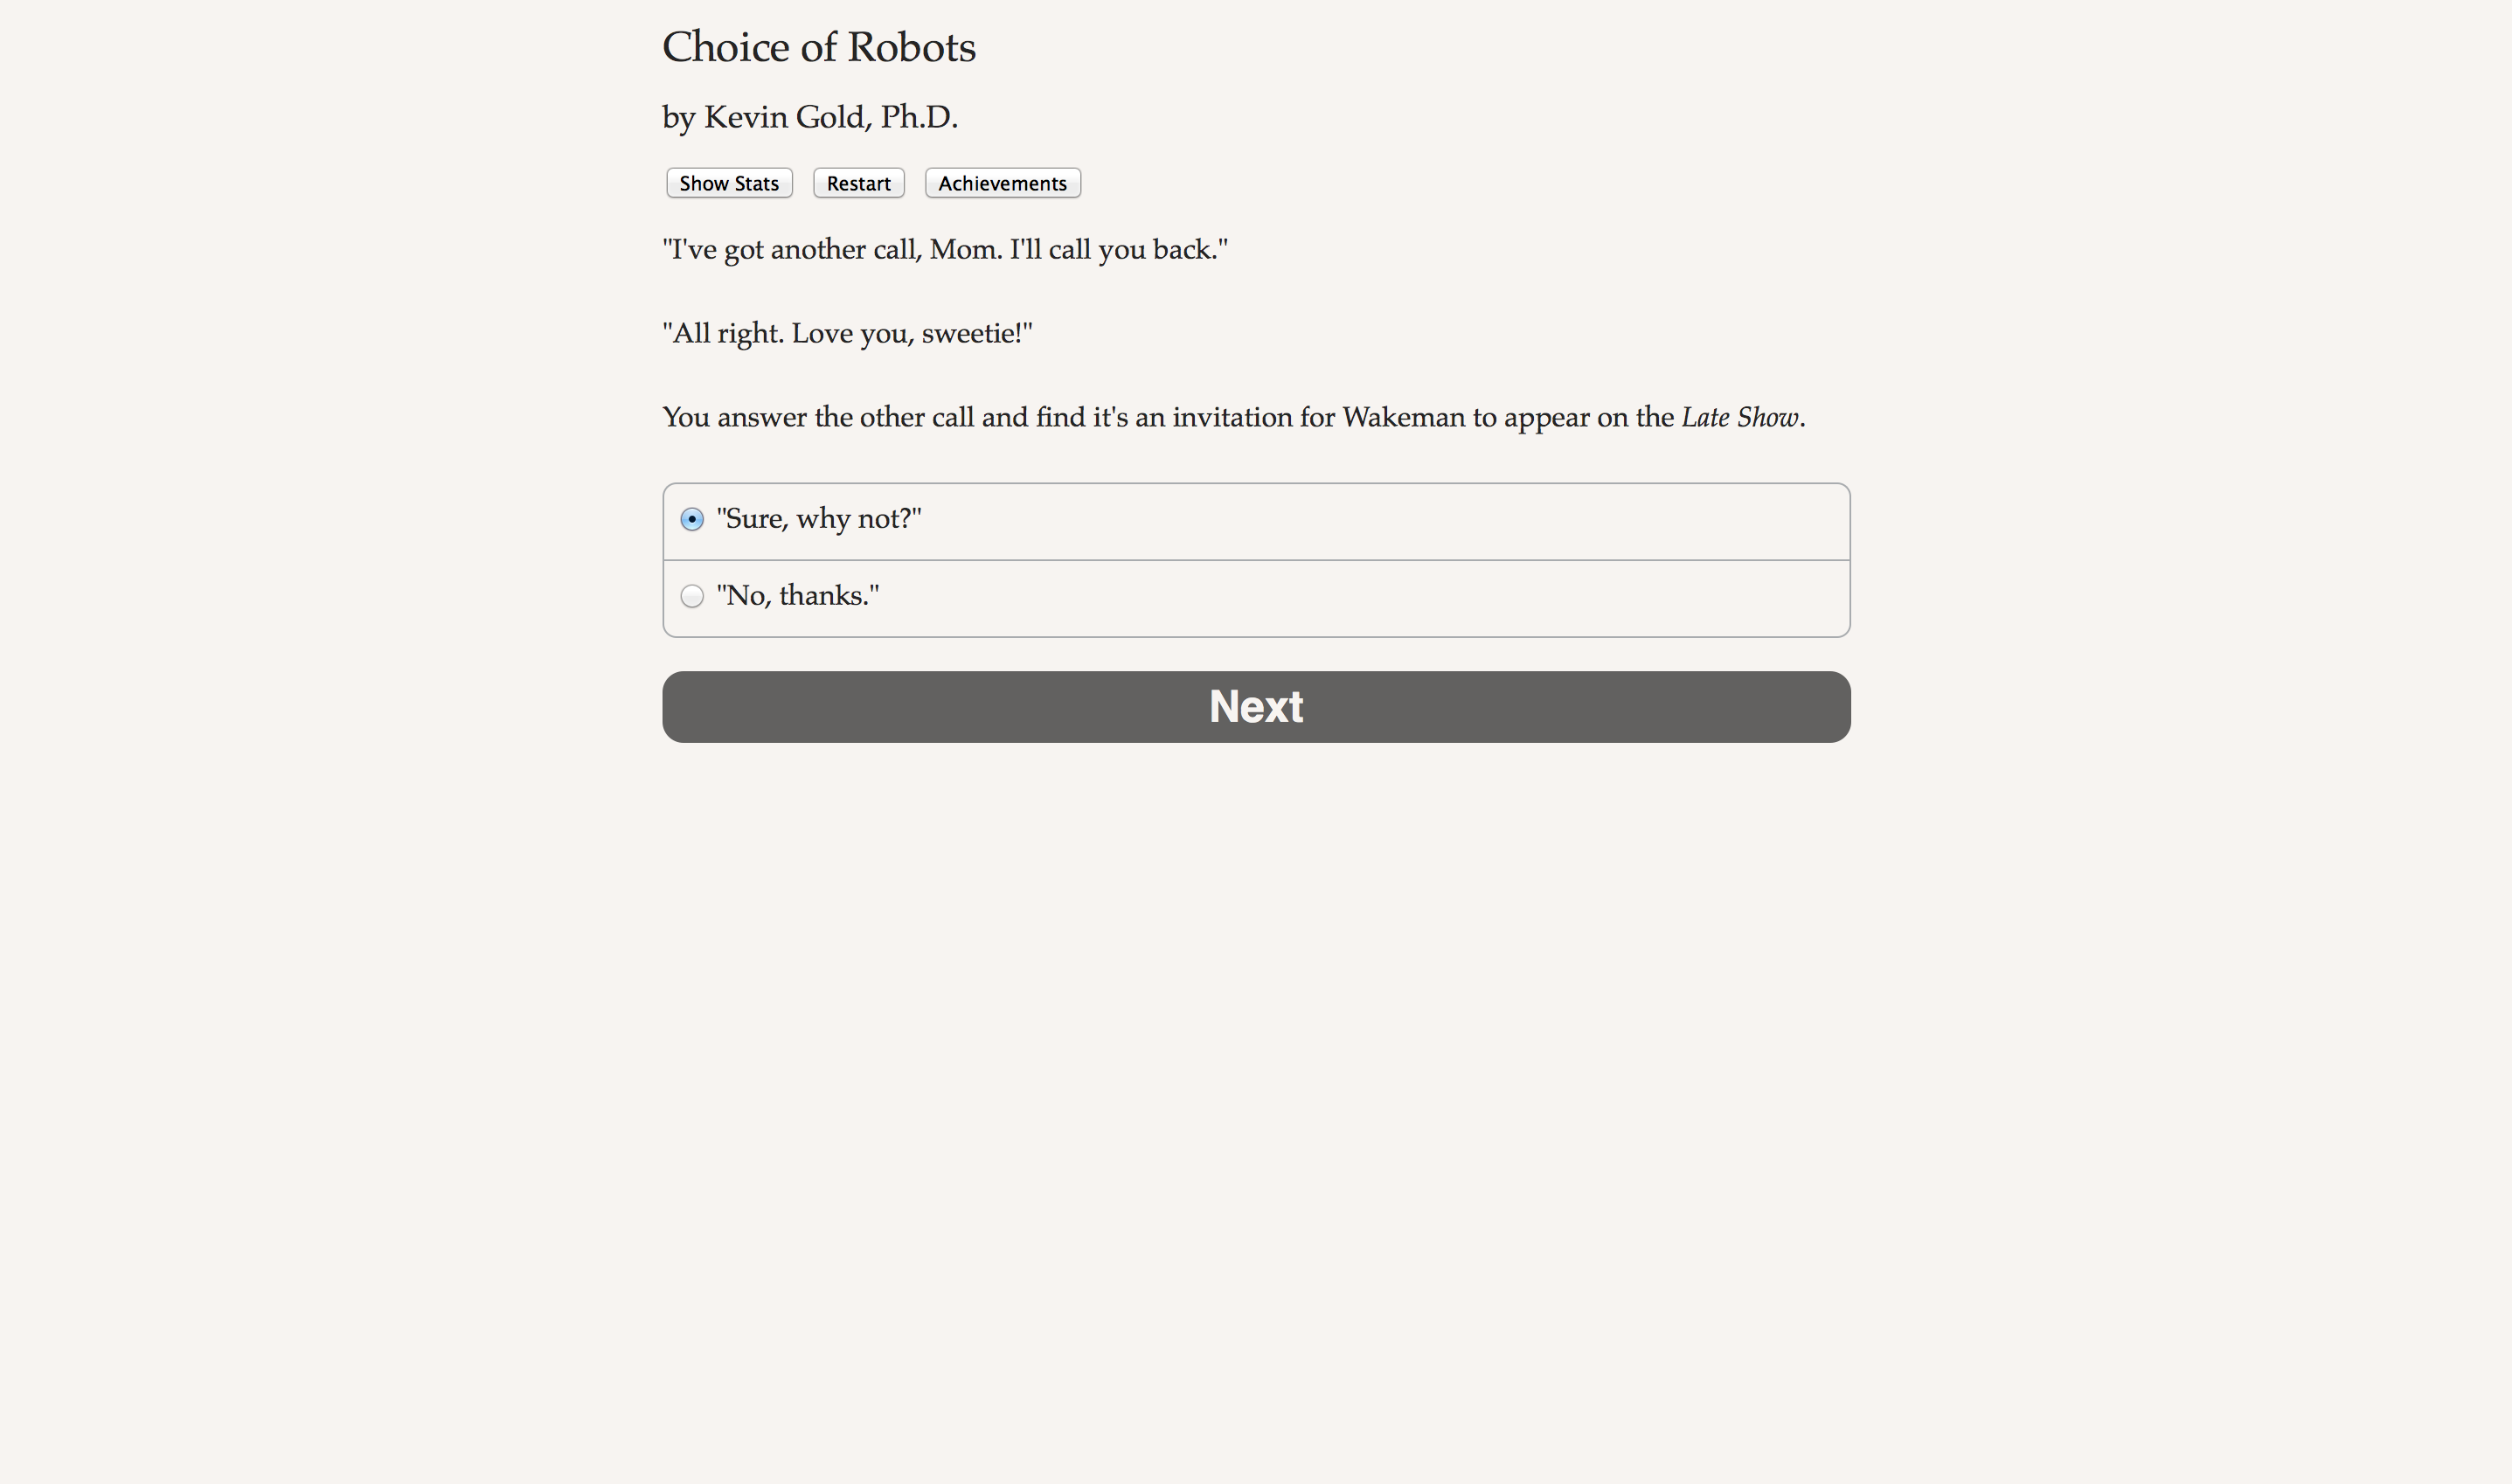Click the italicized "Late Show" text

1739,417
